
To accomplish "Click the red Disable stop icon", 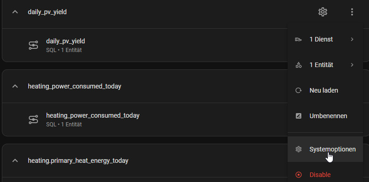I will [x=299, y=175].
